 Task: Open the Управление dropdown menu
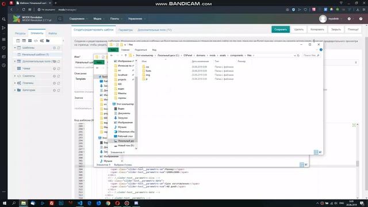137,19
